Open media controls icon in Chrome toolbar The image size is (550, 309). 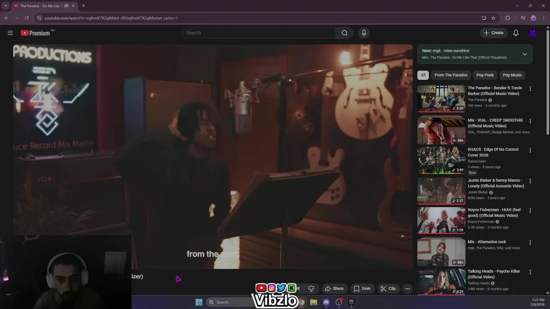point(523,18)
